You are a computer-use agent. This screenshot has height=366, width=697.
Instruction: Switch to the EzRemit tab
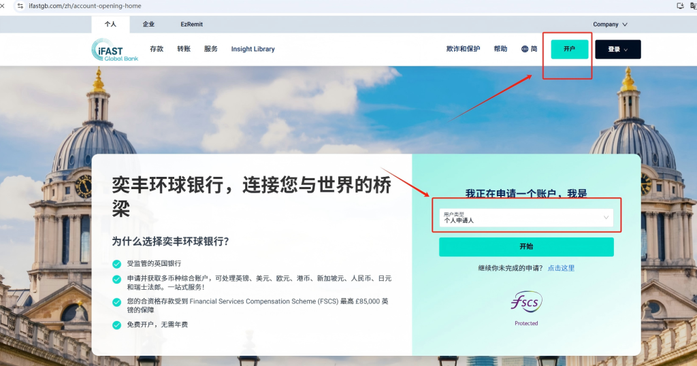coord(191,24)
